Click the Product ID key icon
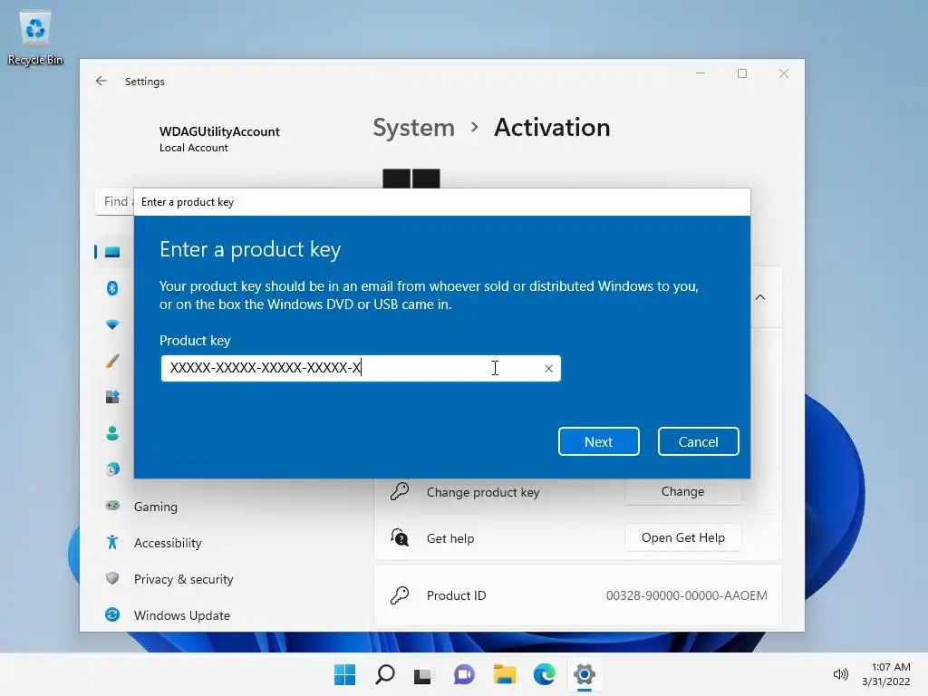The image size is (928, 696). coord(400,594)
